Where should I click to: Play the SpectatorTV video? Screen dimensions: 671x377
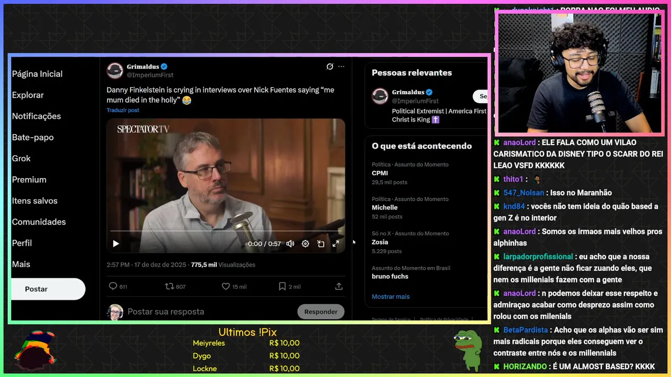(116, 243)
